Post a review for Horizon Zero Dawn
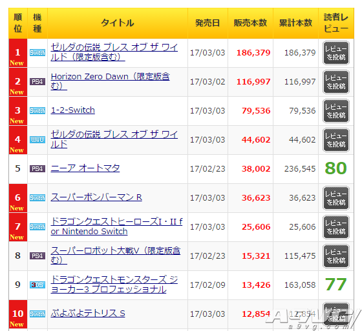The width and height of the screenshot is (362, 331). point(336,82)
